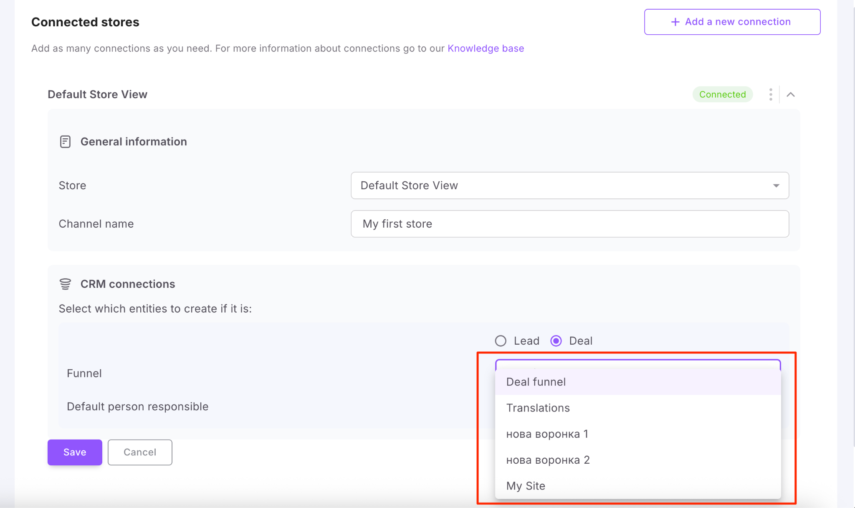This screenshot has width=855, height=508.
Task: Collapse the Default Store View section
Action: point(790,94)
